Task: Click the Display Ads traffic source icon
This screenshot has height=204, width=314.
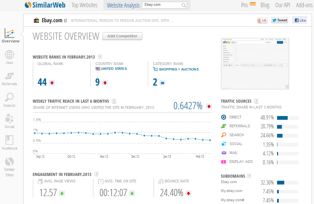Action: pos(223,162)
